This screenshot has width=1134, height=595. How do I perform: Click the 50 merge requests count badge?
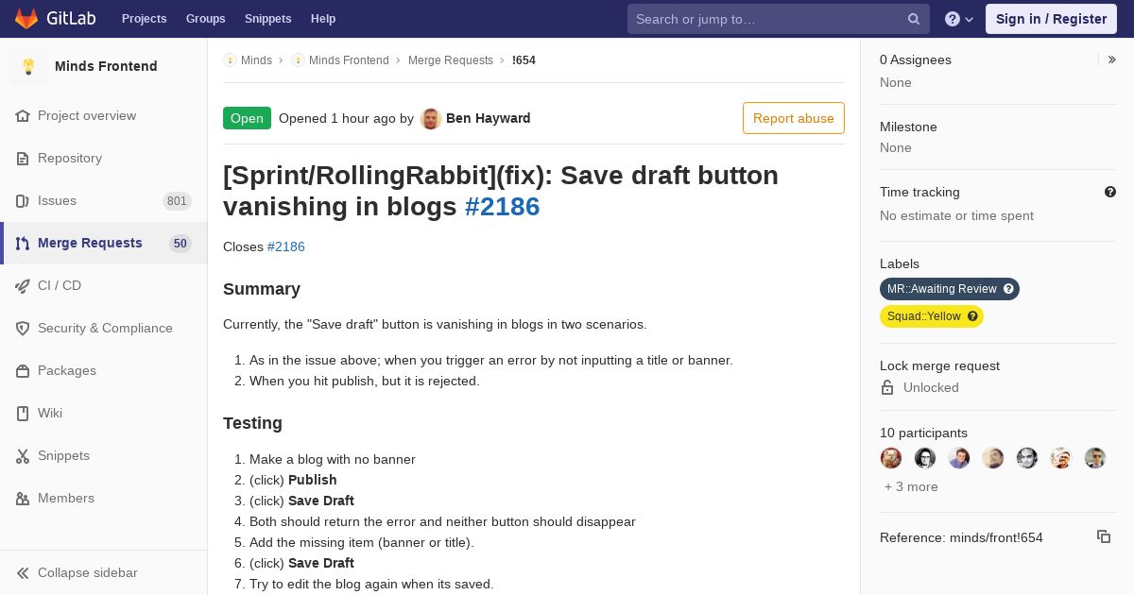pyautogui.click(x=180, y=244)
